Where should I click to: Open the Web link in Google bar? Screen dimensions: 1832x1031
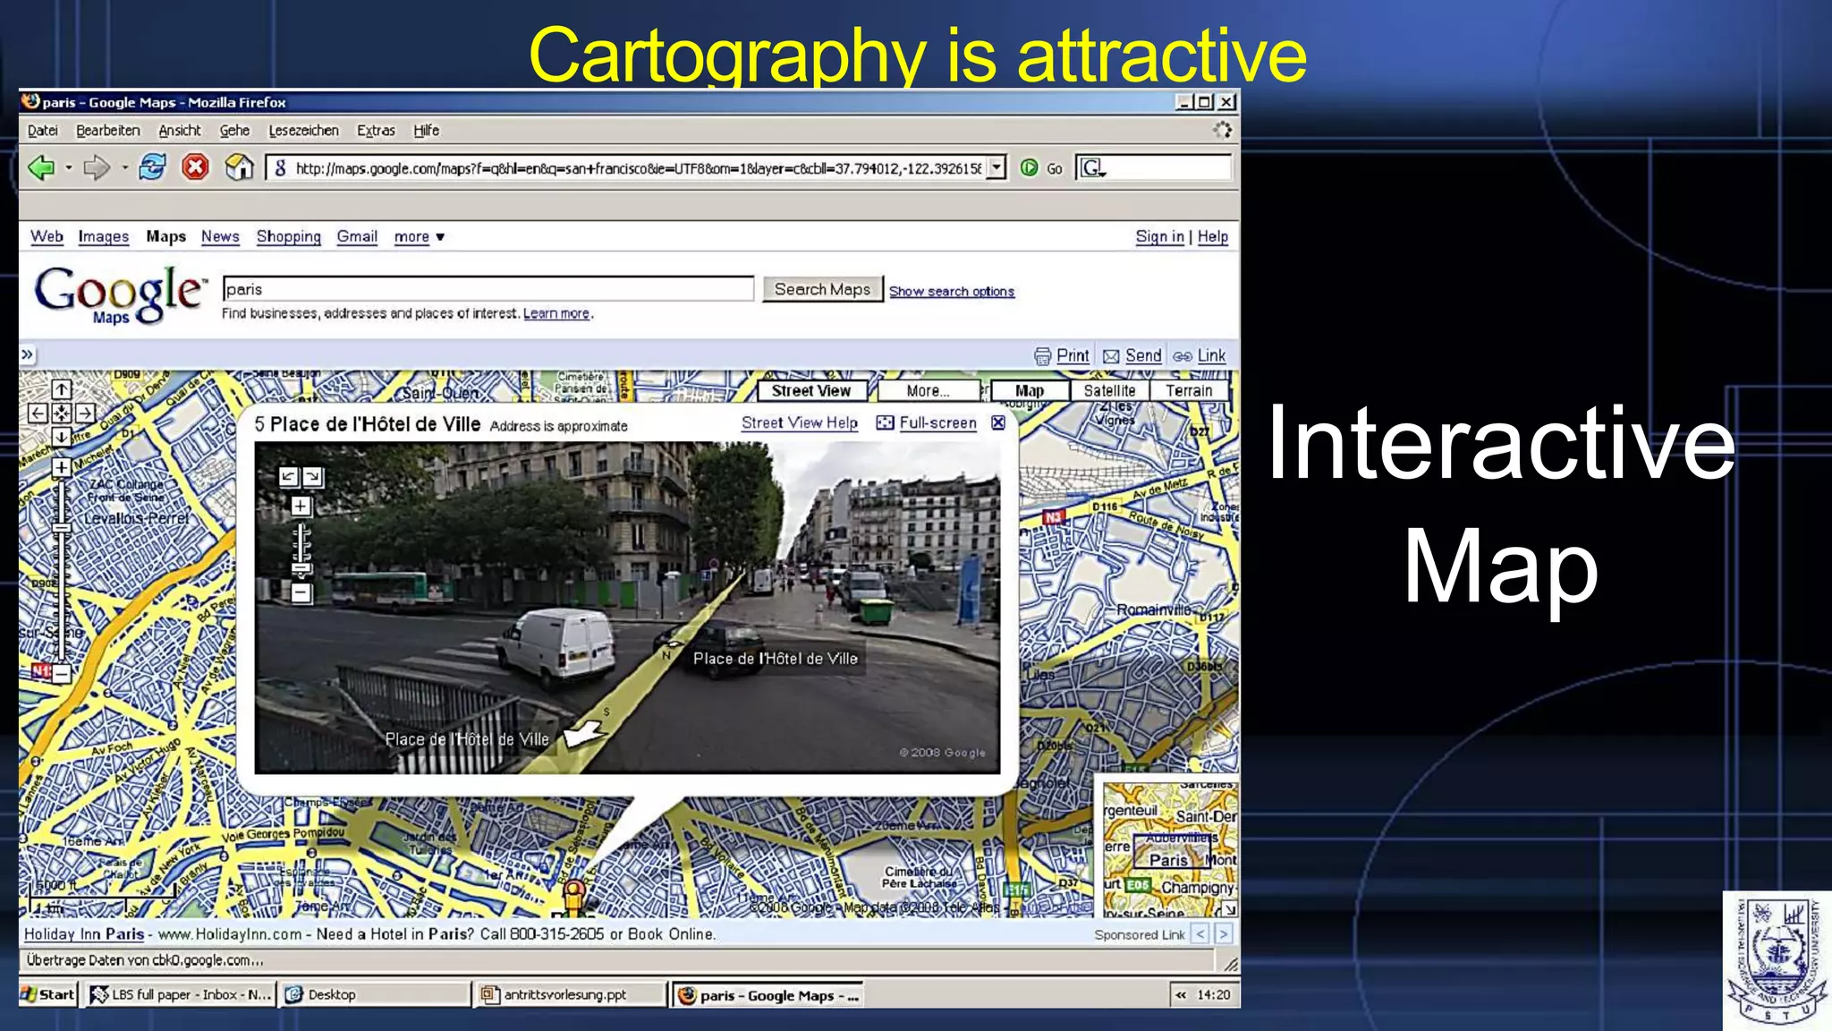click(x=47, y=236)
